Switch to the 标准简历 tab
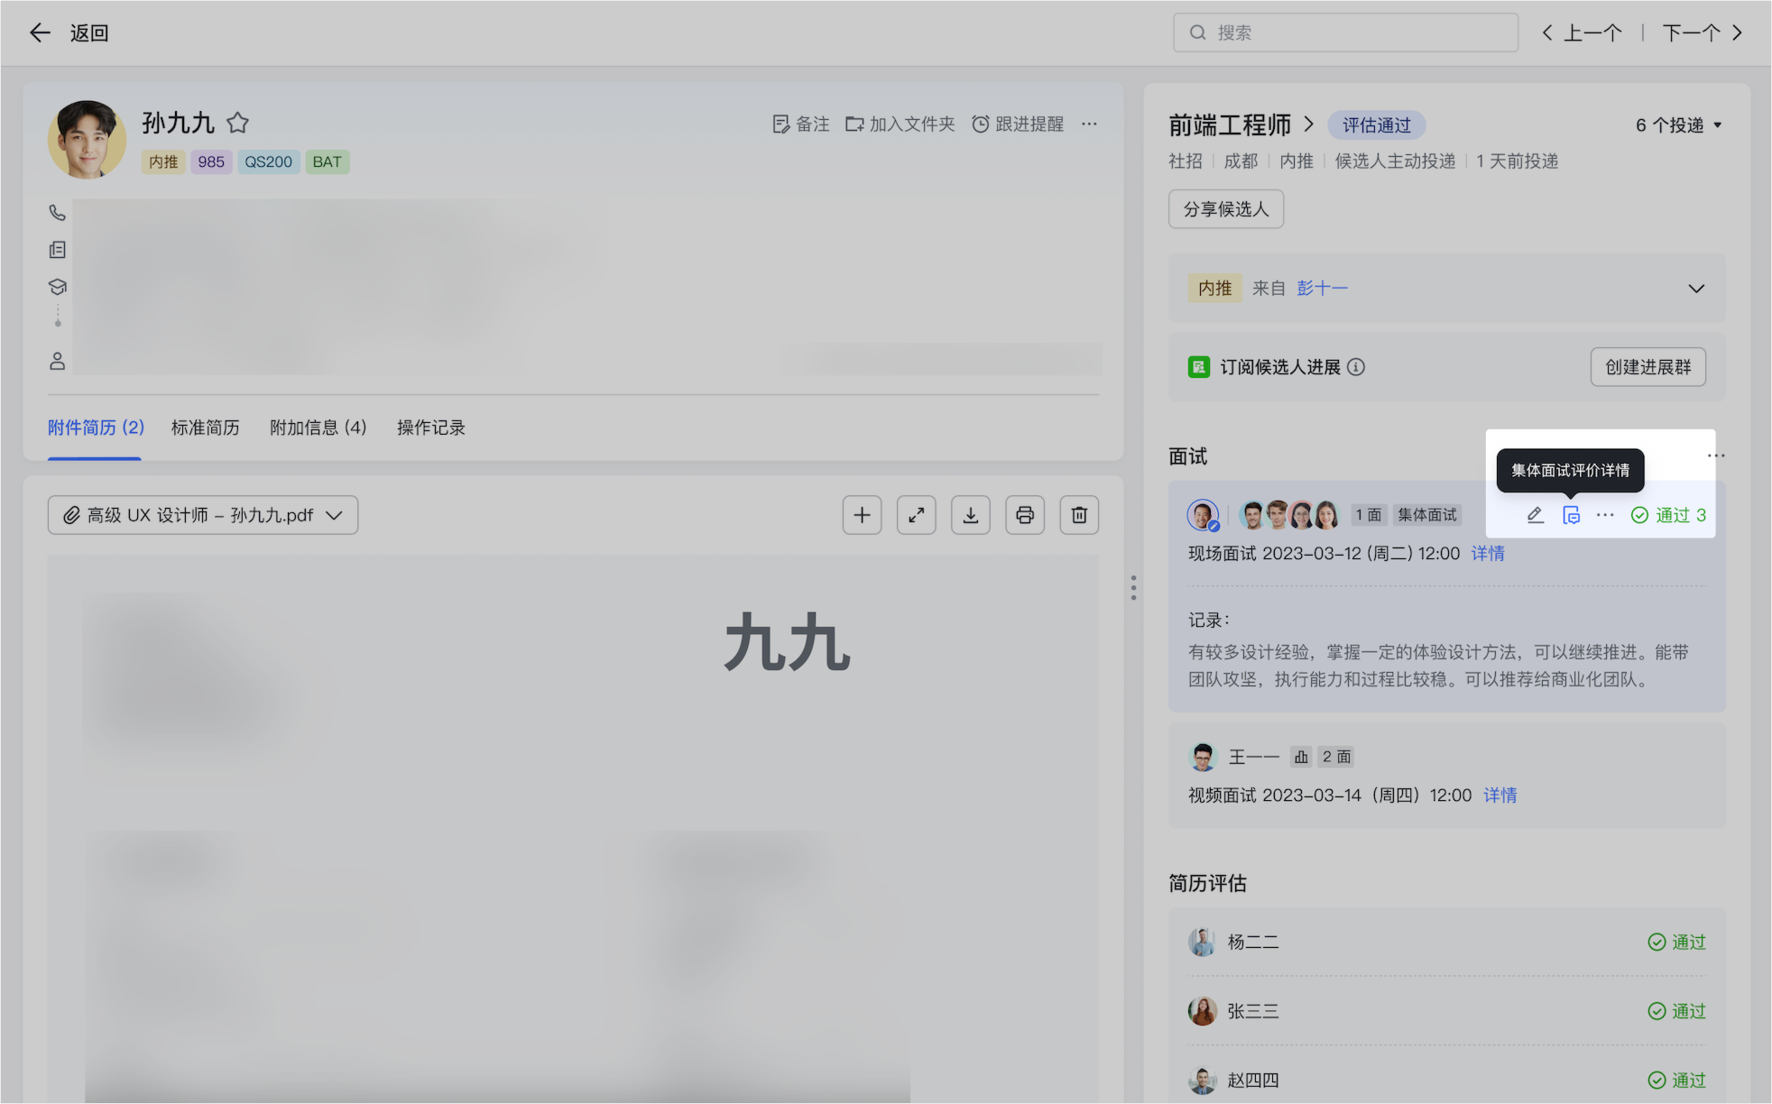1772x1104 pixels. (206, 428)
